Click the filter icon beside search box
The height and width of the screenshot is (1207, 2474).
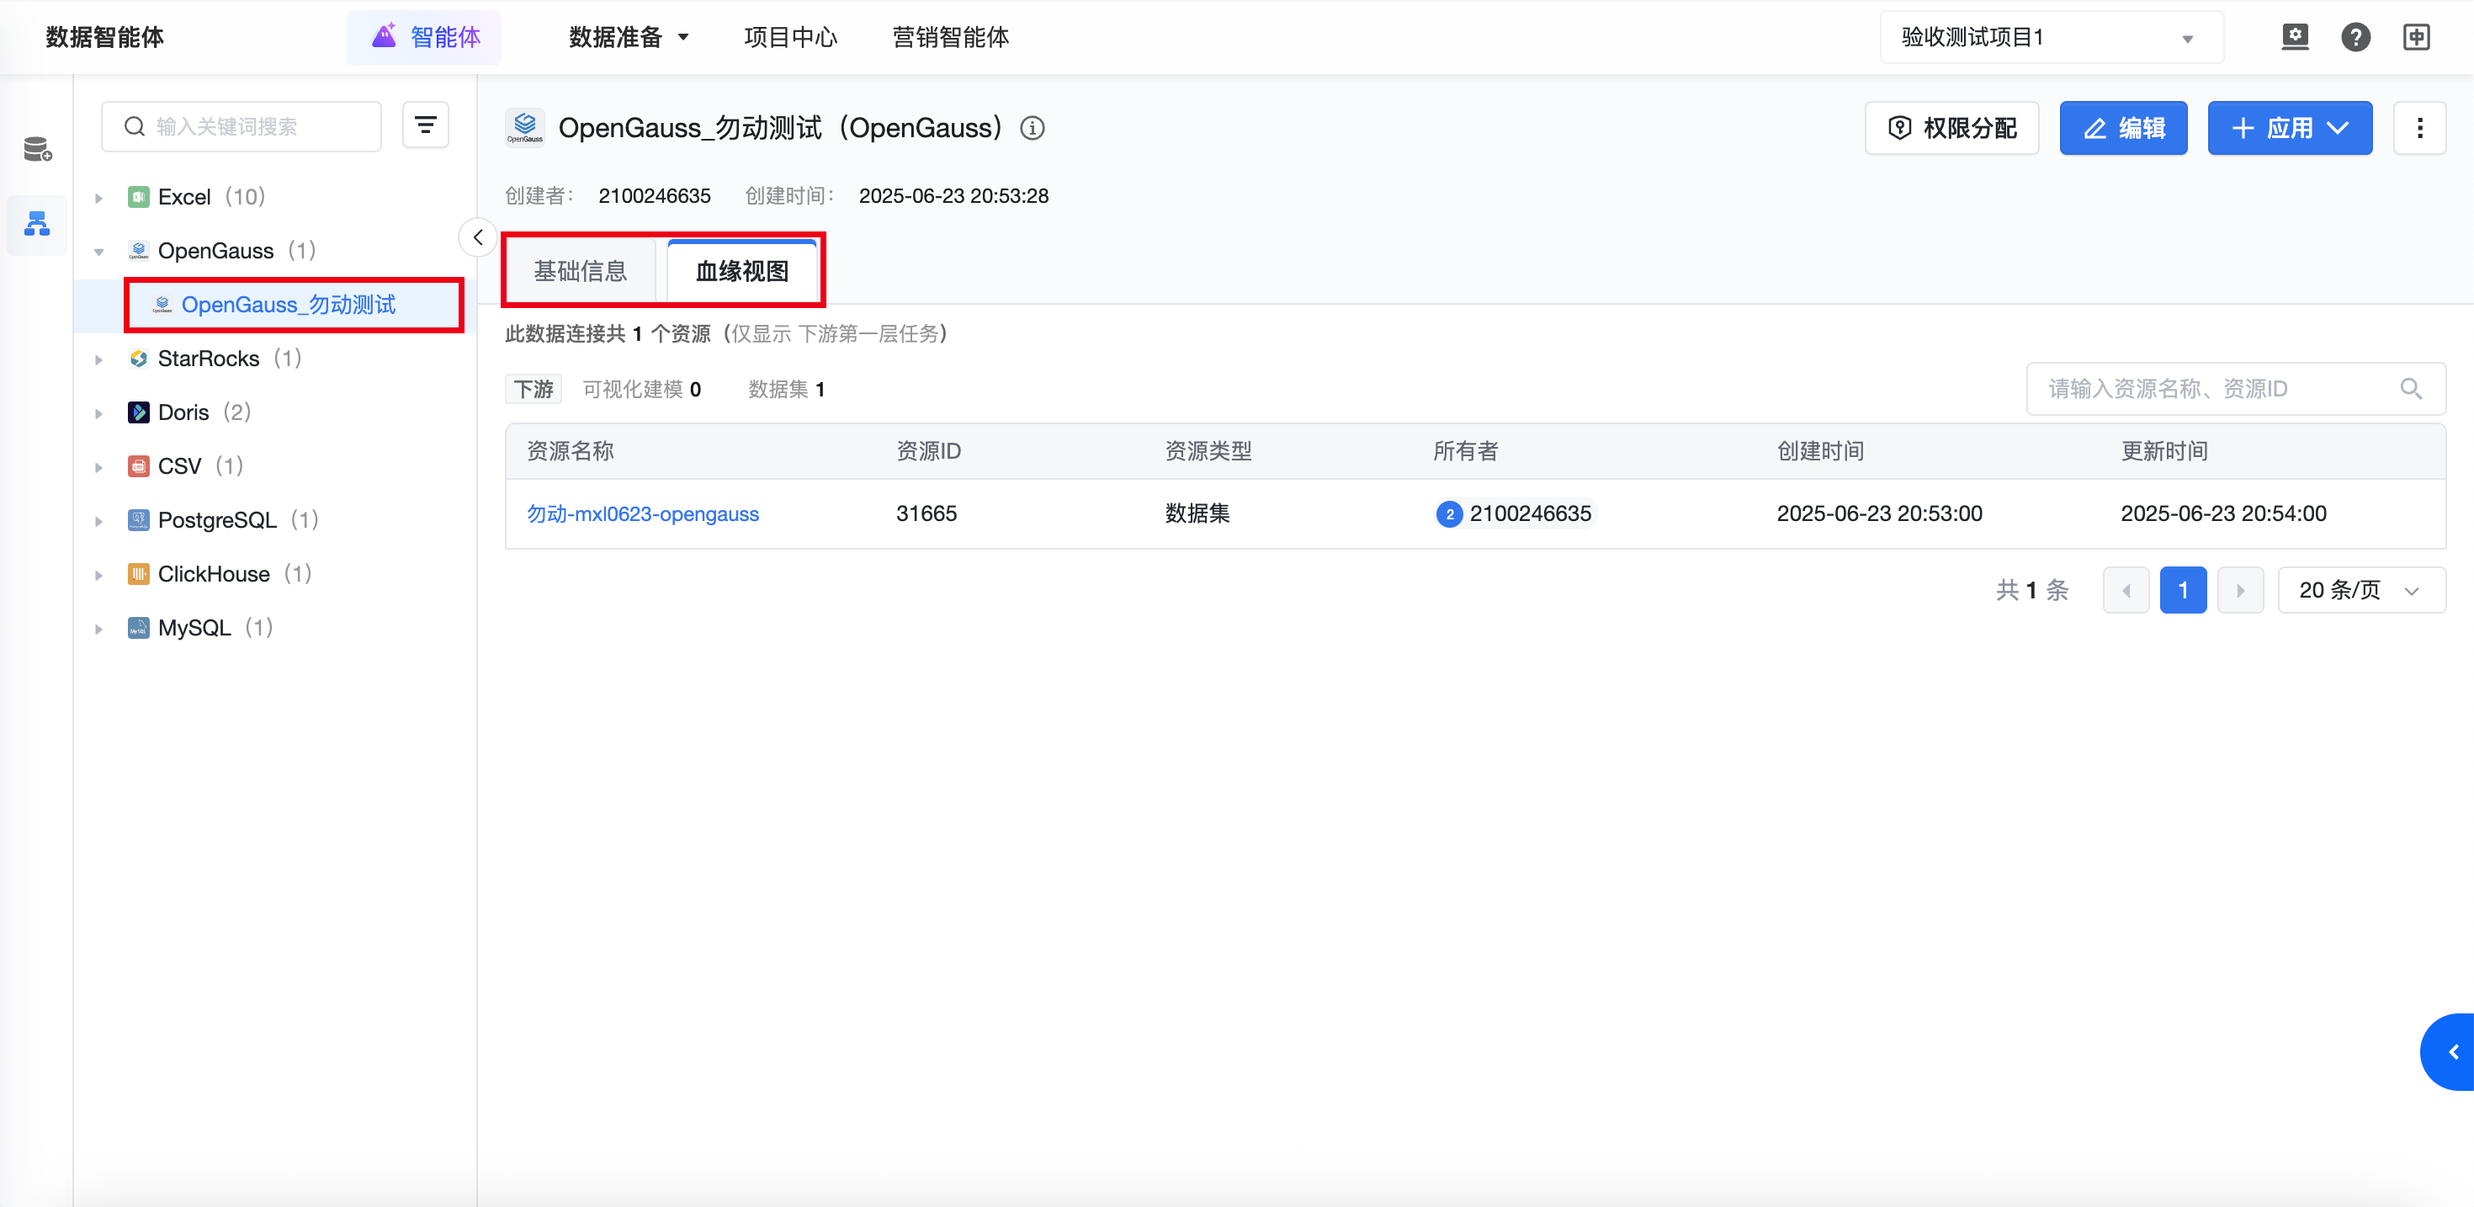point(424,125)
